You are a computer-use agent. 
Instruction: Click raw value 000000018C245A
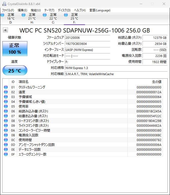[x=149, y=111]
